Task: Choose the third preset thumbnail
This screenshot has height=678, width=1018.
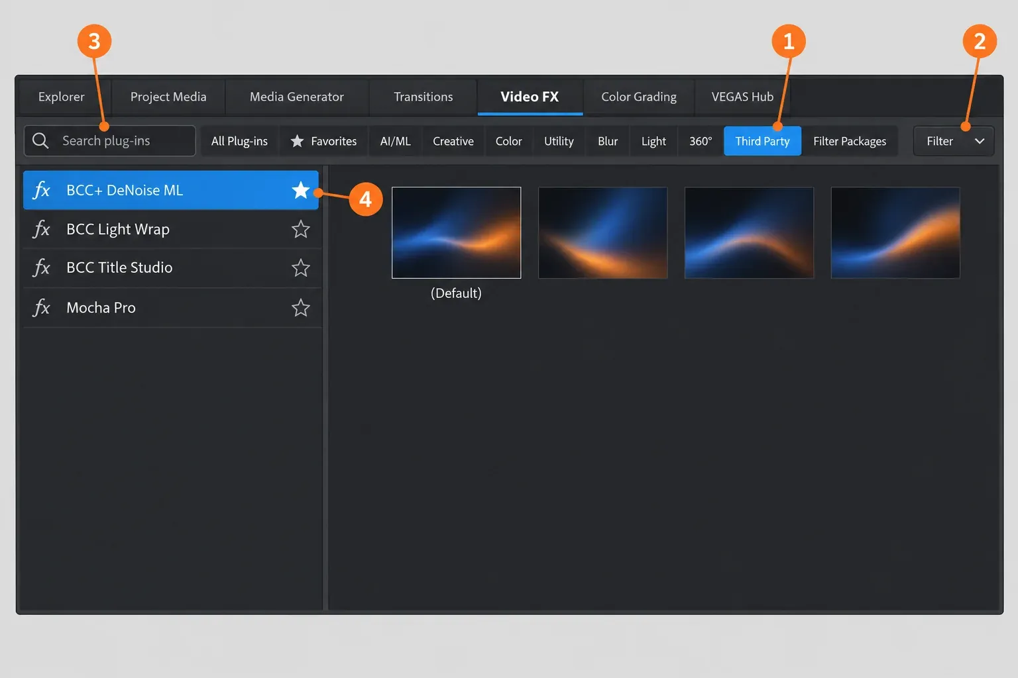Action: (749, 232)
